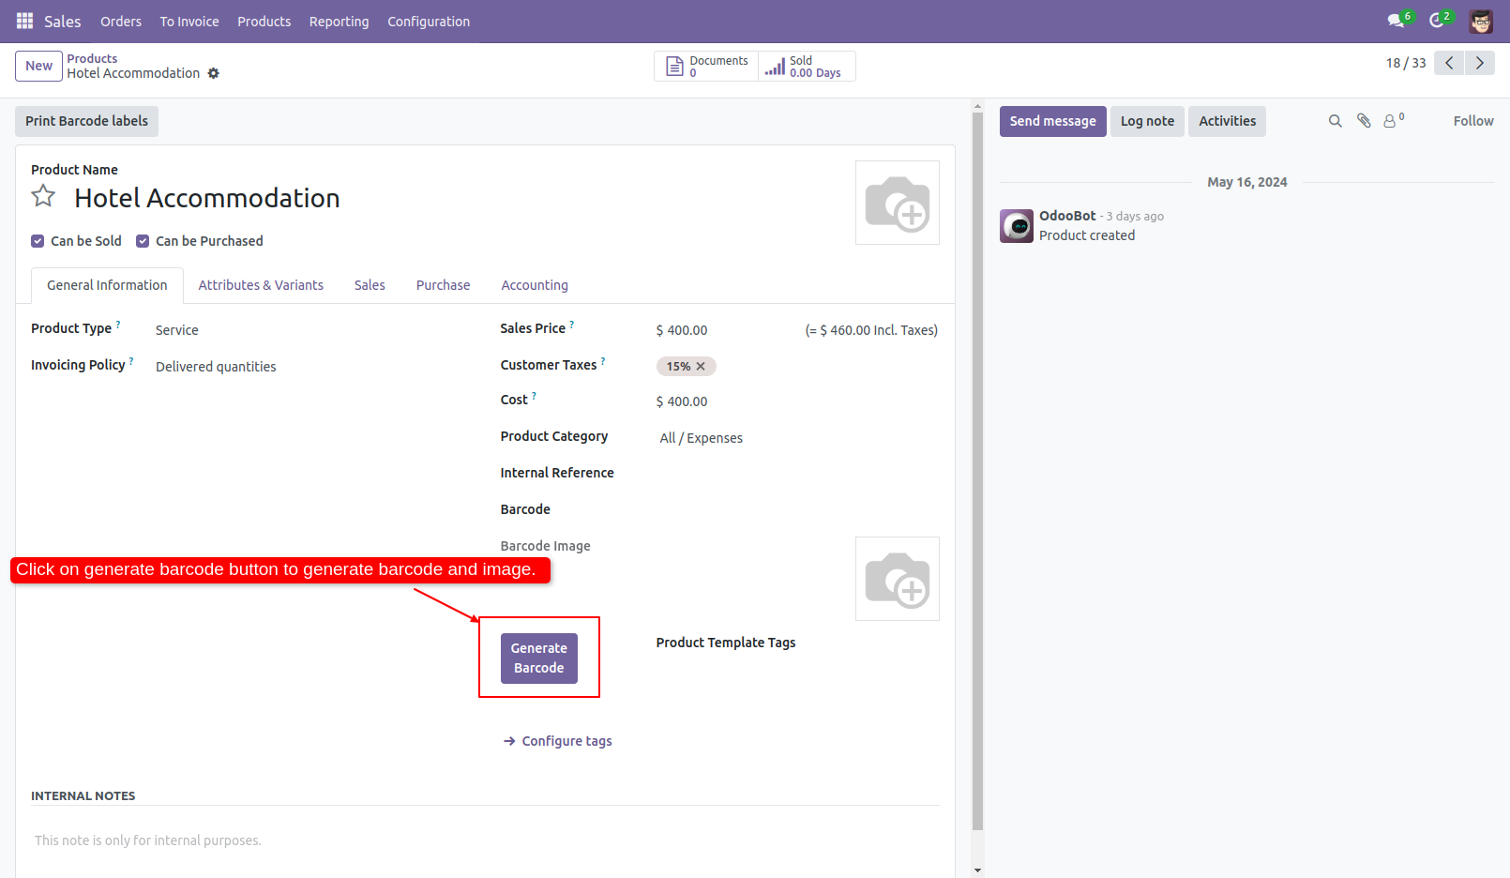Toggle the Can be Sold checkbox
The width and height of the screenshot is (1510, 878).
[38, 241]
